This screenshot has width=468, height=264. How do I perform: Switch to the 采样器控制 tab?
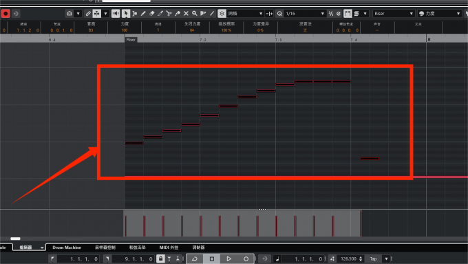coord(105,247)
